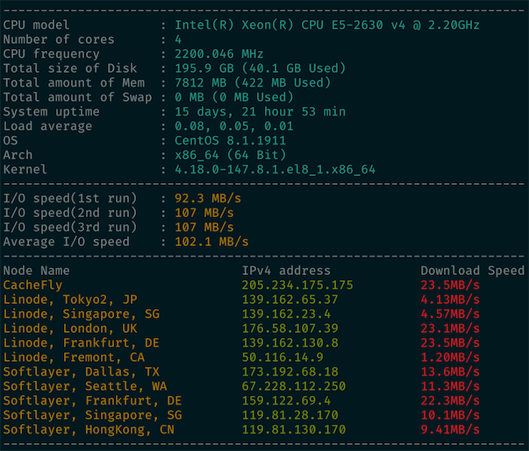Click the 4.13MB/s download speed

pyautogui.click(x=450, y=299)
